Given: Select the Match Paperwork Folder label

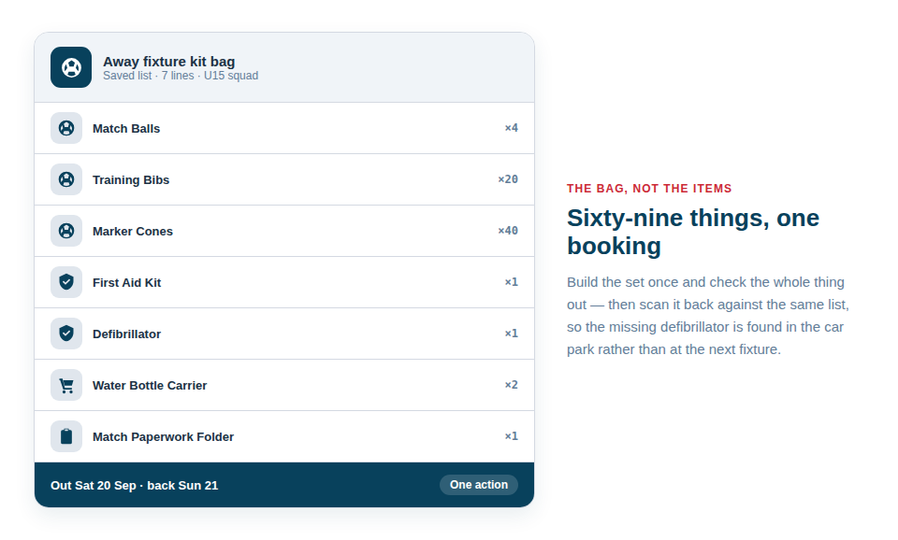Looking at the screenshot, I should pyautogui.click(x=163, y=437).
